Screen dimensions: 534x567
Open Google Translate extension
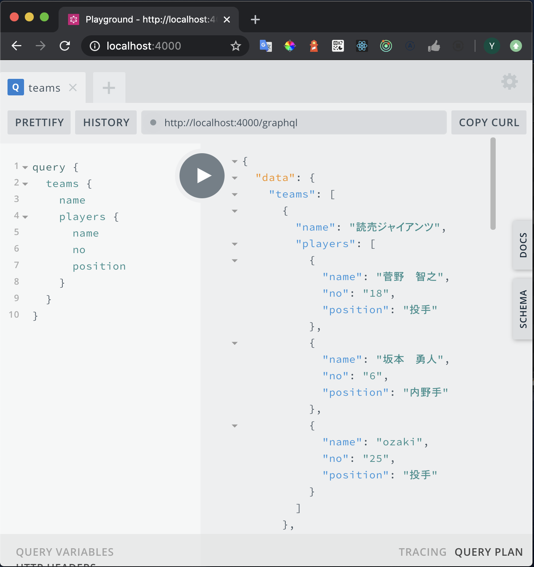pyautogui.click(x=266, y=46)
